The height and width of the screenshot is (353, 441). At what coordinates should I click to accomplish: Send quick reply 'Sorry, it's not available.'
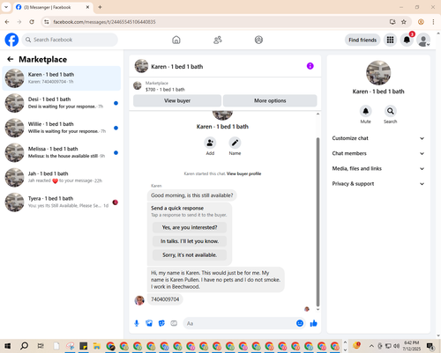tap(190, 255)
